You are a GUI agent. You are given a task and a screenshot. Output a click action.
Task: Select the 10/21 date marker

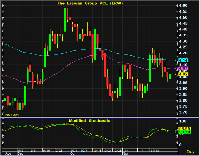108,151
